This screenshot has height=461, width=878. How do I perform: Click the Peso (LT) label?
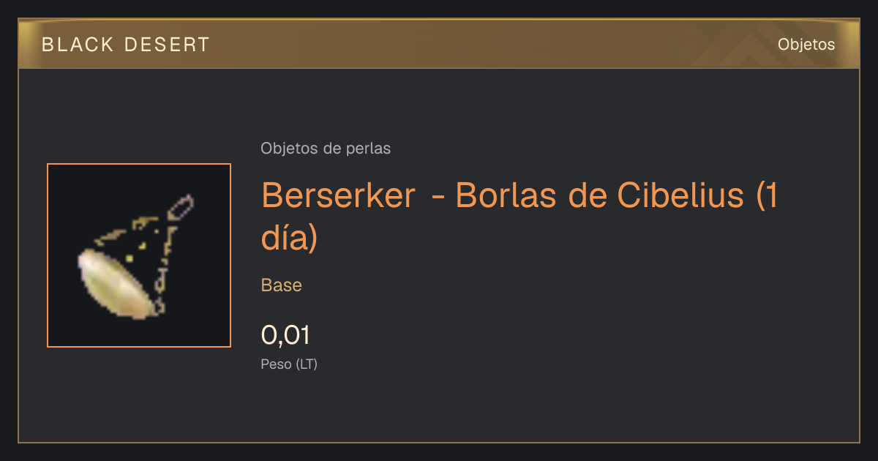pyautogui.click(x=289, y=364)
